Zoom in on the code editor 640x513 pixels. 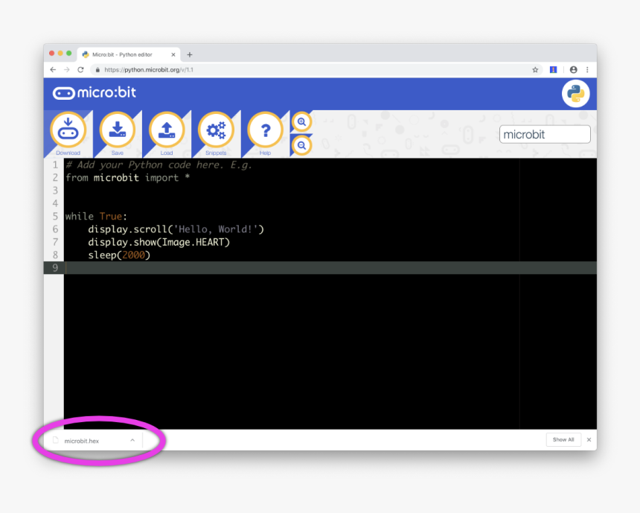click(301, 121)
